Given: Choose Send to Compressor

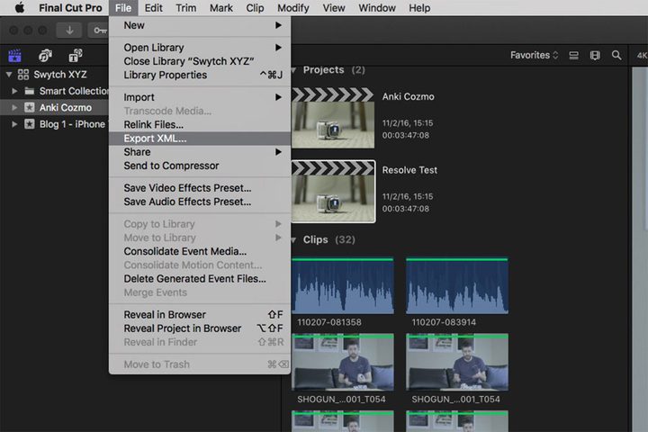Looking at the screenshot, I should pos(200,166).
